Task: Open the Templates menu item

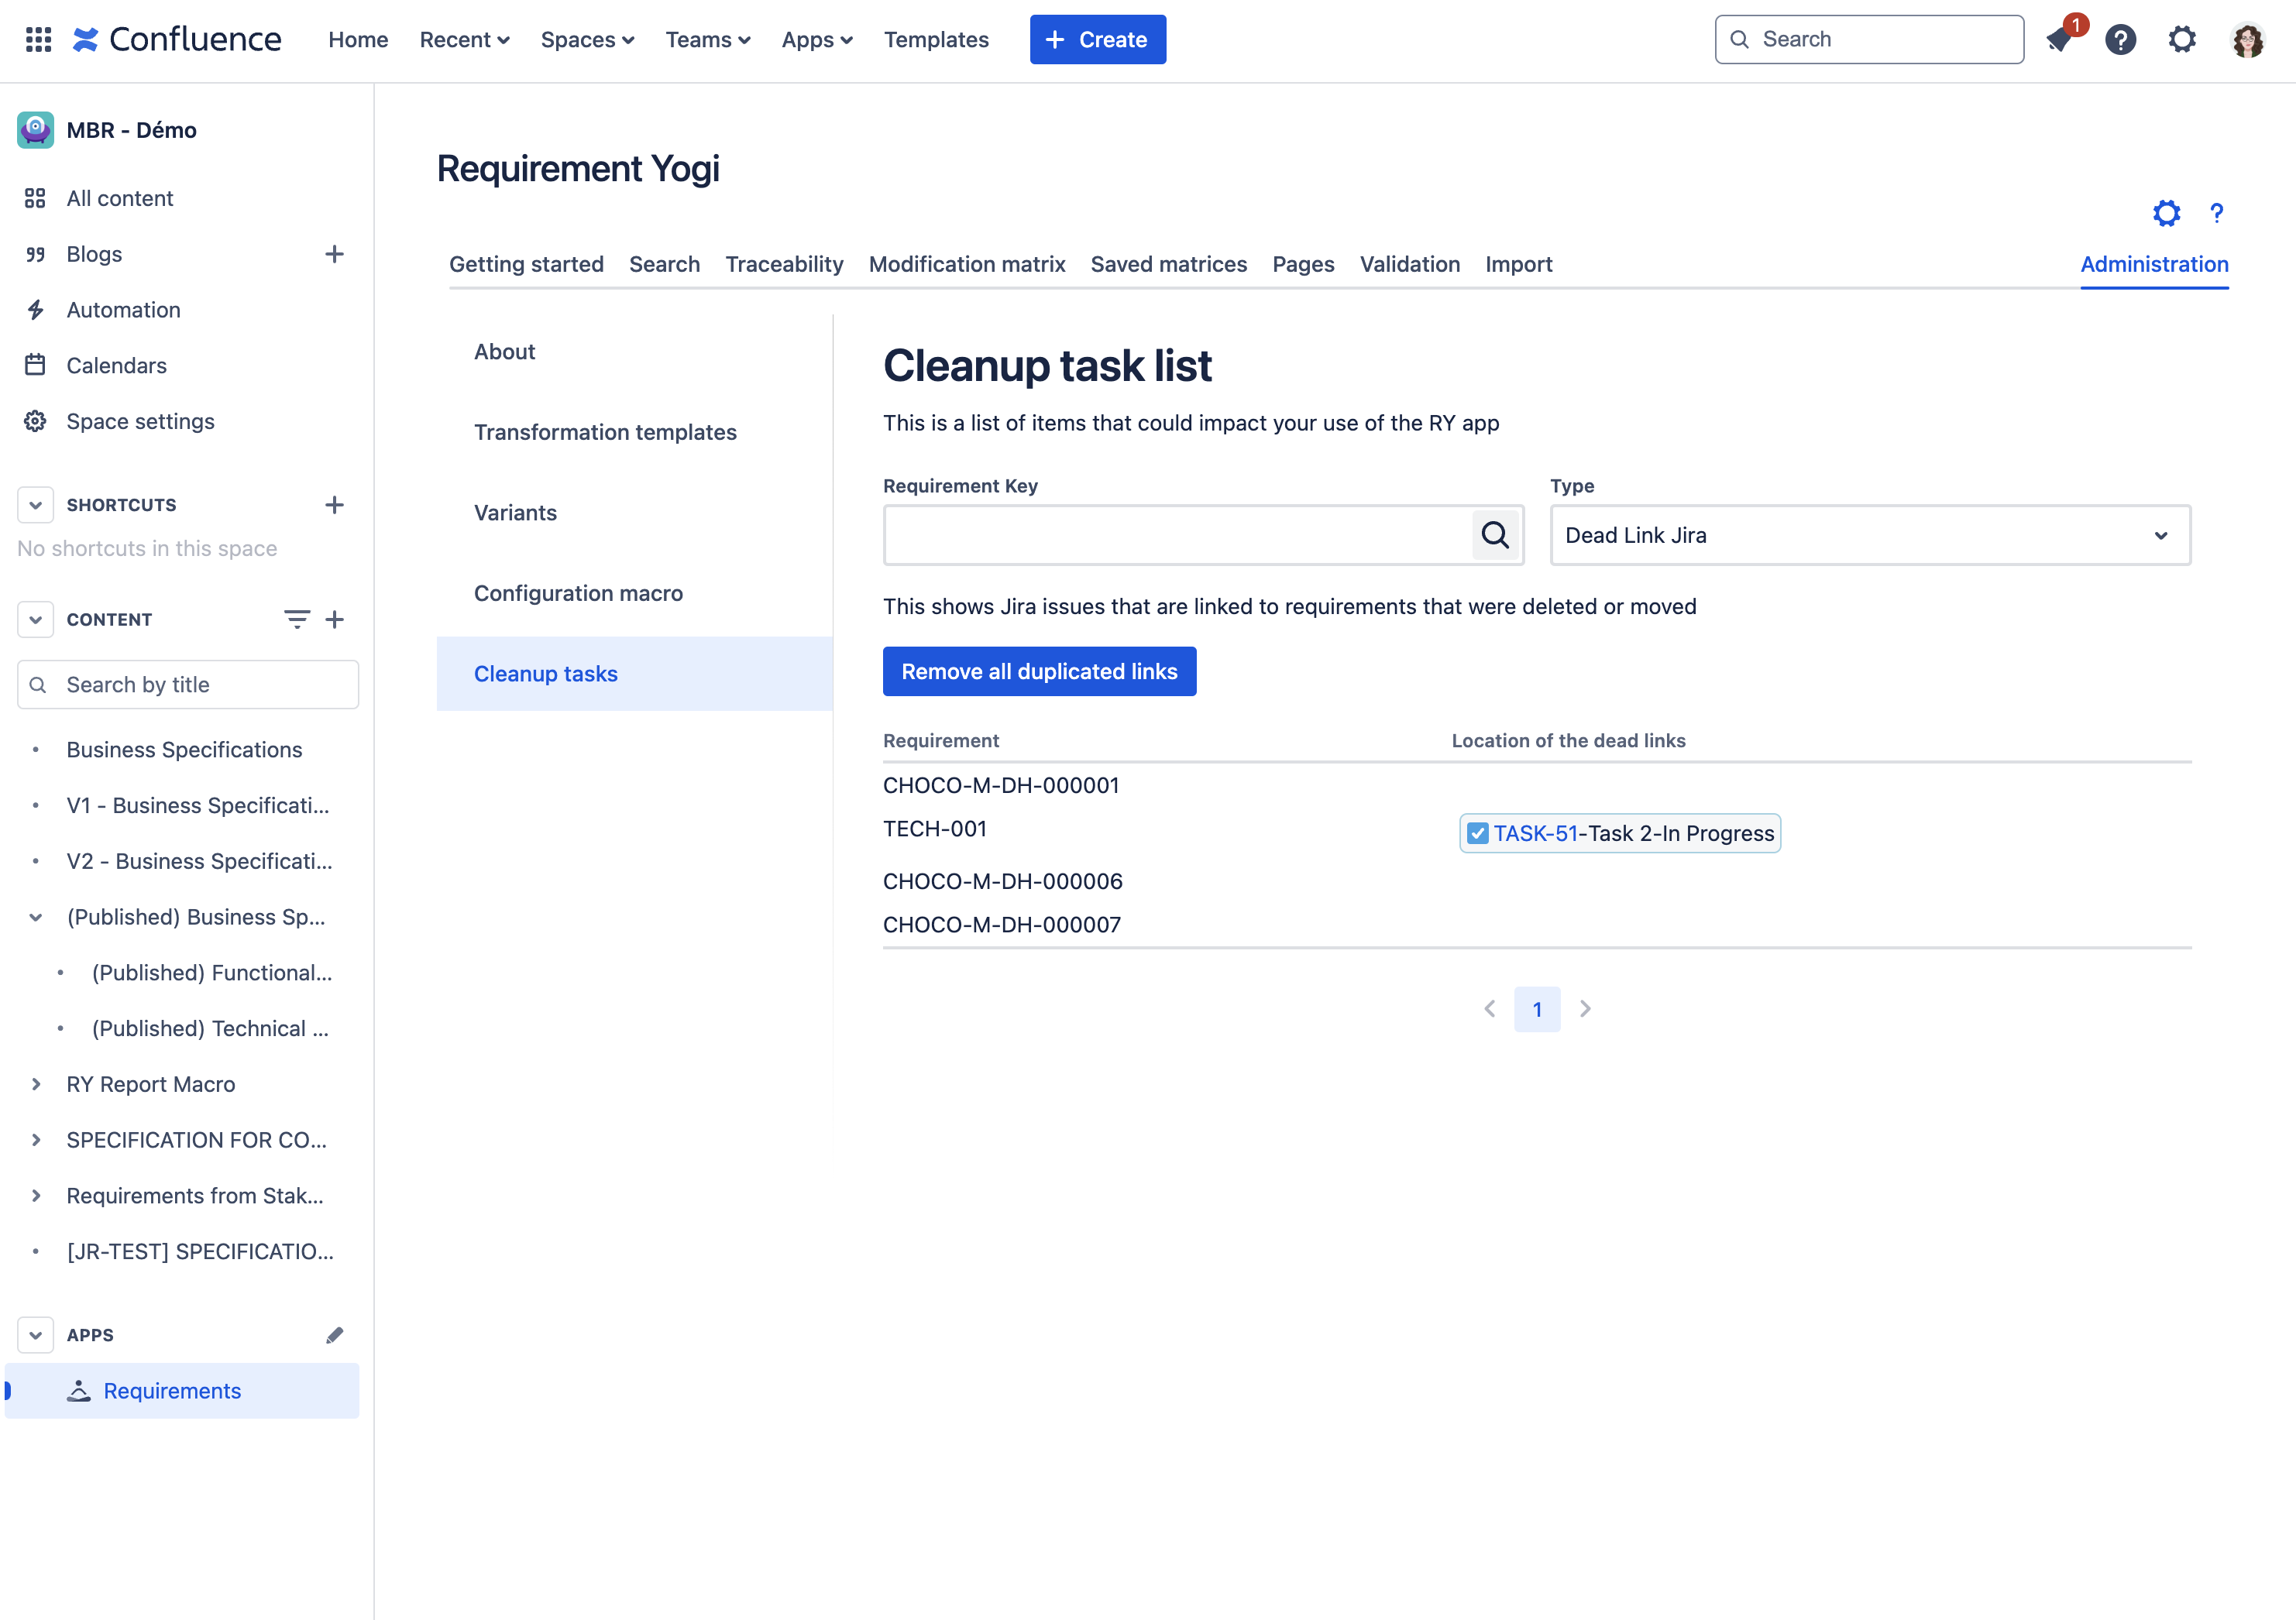Action: click(936, 40)
